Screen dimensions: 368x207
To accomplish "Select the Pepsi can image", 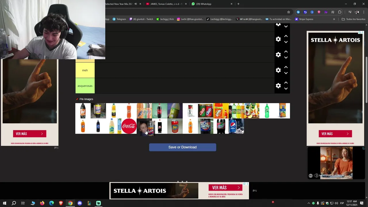I will [236, 126].
